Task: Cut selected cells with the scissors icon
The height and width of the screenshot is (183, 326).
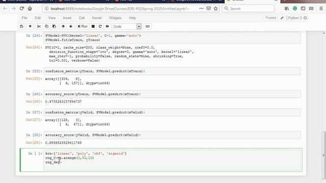Action: [x=39, y=26]
